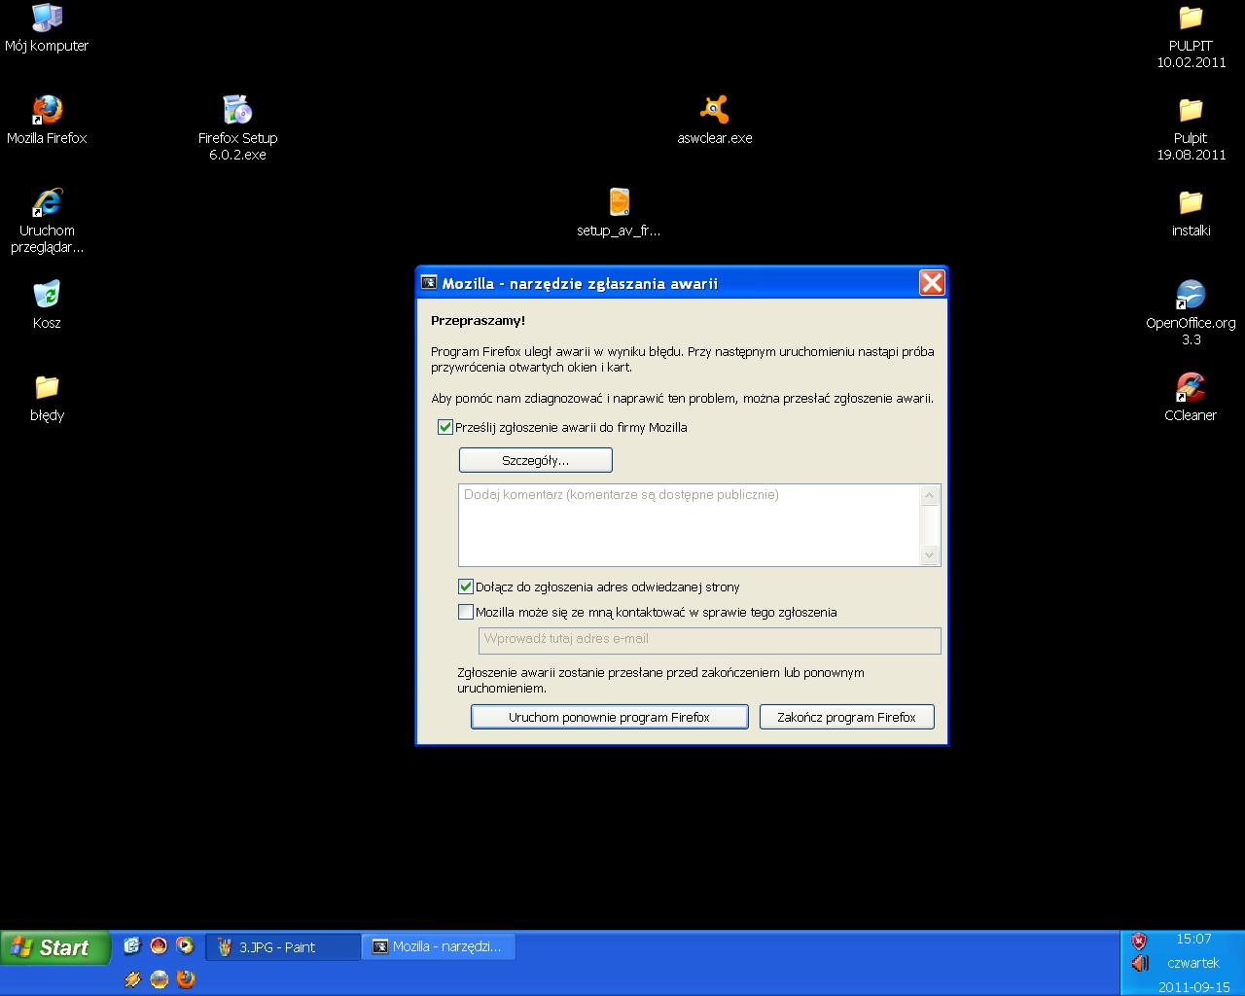Click the Wprowadź tutaj adres e-mail field

[x=710, y=640]
